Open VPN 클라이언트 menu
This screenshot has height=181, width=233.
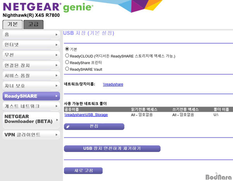coord(31,135)
